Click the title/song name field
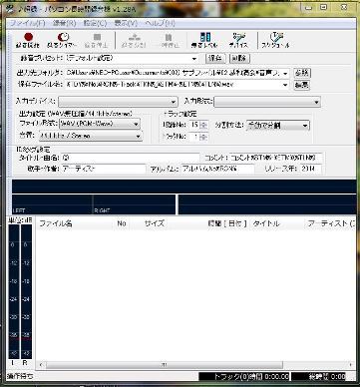This screenshot has width=360, height=387. 131,158
